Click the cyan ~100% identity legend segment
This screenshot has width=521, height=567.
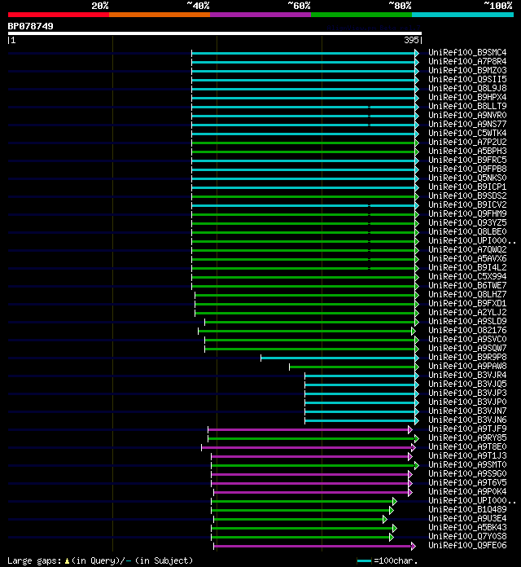click(x=463, y=15)
